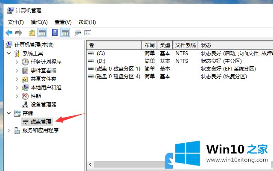Open the 查看(V) menu
This screenshot has height=171, width=273.
click(x=63, y=22)
